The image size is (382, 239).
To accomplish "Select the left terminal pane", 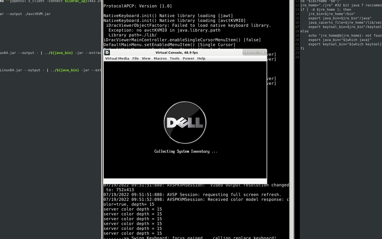I will pyautogui.click(x=51, y=115).
